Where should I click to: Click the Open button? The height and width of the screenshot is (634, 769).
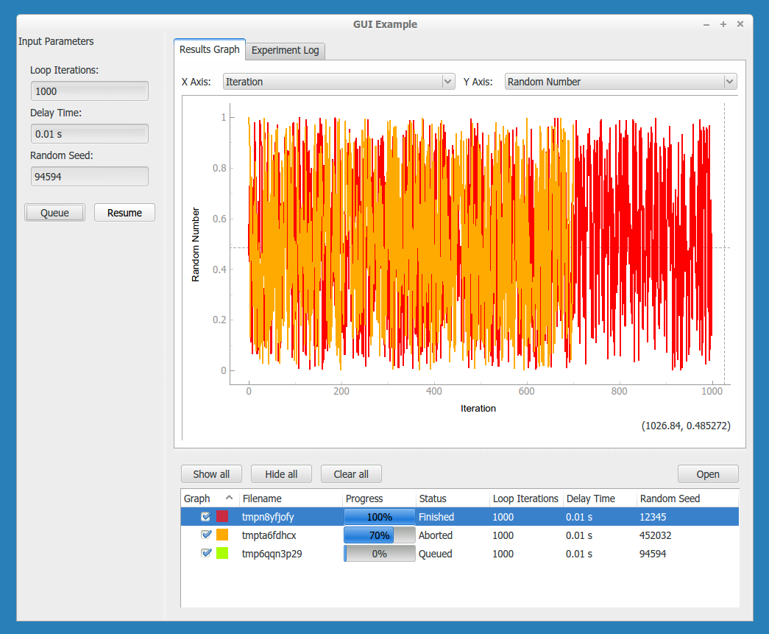pyautogui.click(x=708, y=474)
